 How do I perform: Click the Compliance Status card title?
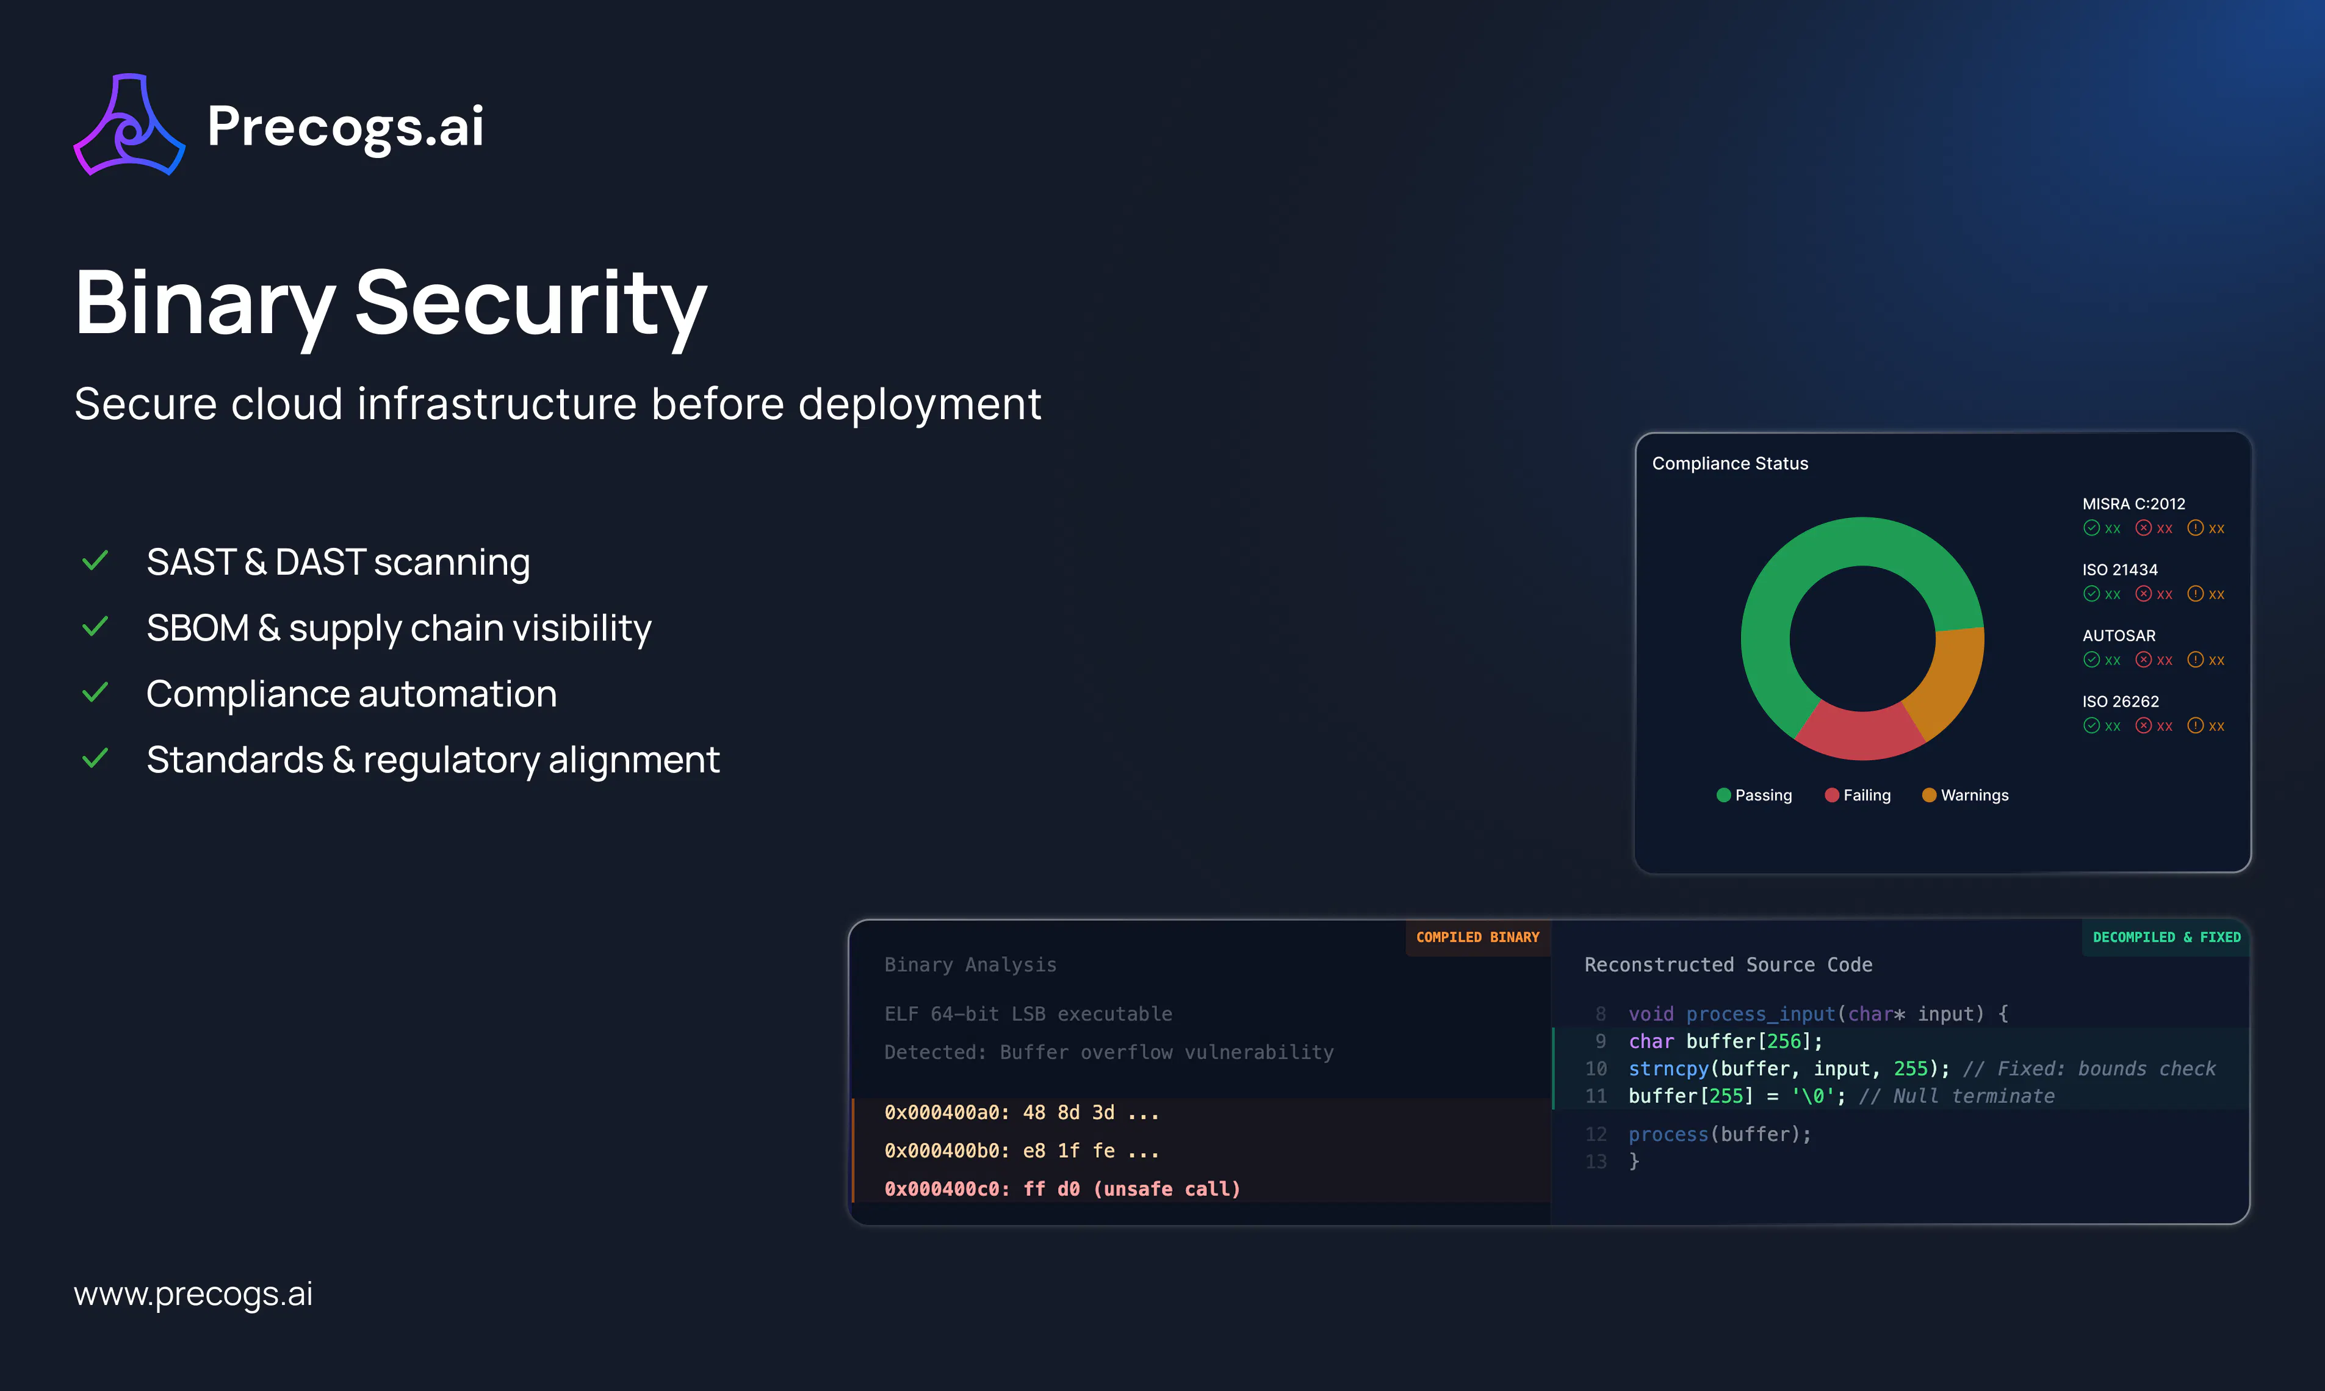(1729, 463)
